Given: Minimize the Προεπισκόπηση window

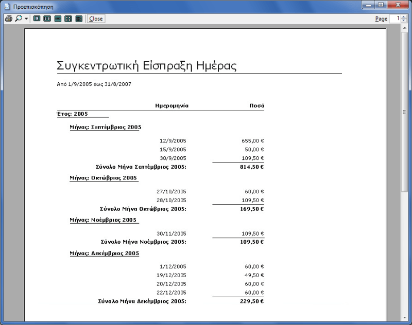Looking at the screenshot, I should pyautogui.click(x=369, y=5).
